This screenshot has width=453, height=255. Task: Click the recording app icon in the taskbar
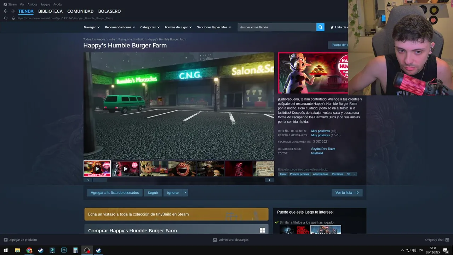tap(87, 250)
